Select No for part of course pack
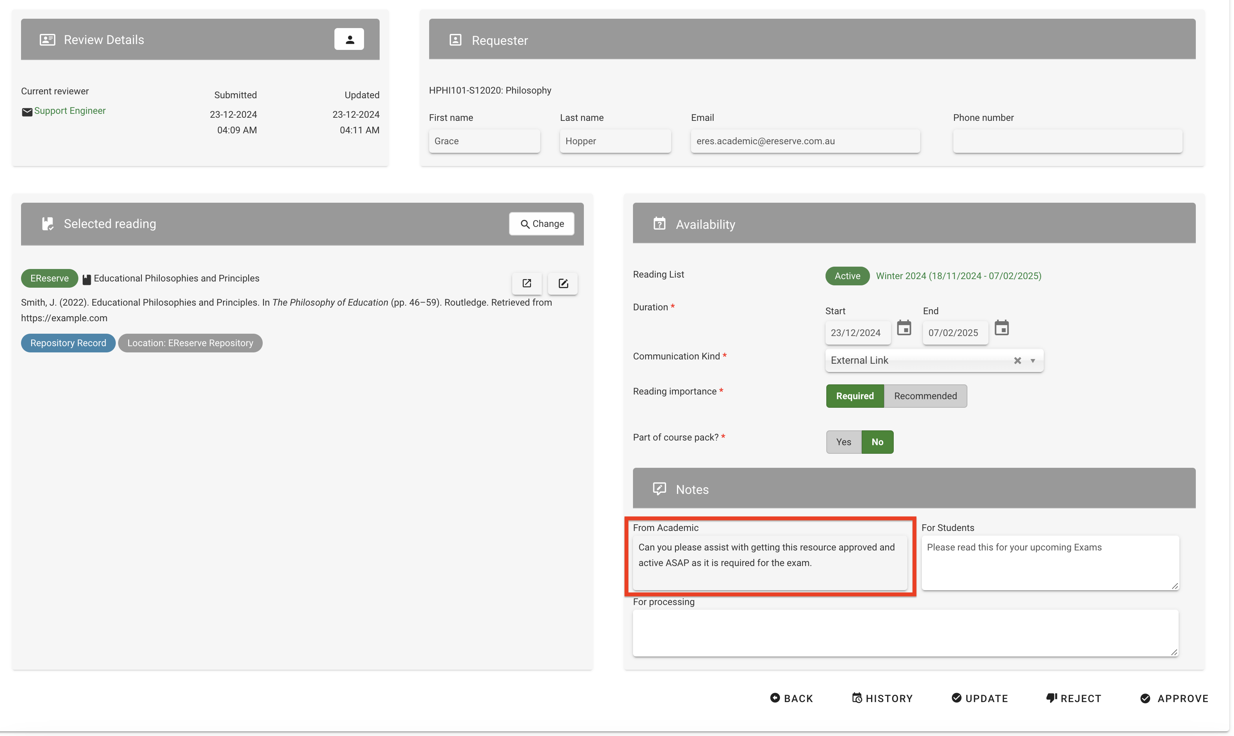The width and height of the screenshot is (1234, 736). point(877,442)
